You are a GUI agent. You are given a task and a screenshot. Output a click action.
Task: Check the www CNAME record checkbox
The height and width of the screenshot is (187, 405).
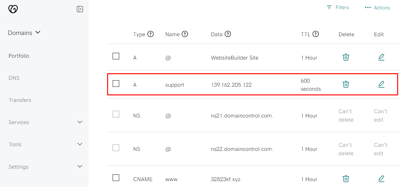tap(116, 177)
